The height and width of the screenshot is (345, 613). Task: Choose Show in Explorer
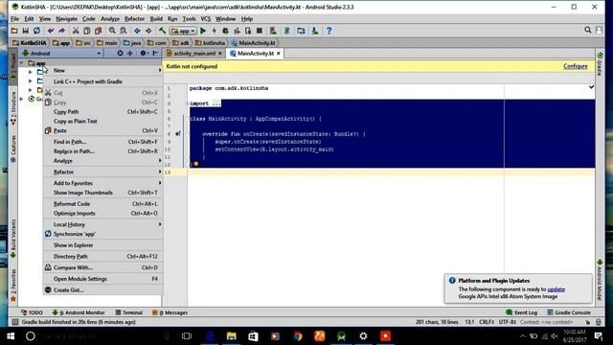[x=102, y=245]
